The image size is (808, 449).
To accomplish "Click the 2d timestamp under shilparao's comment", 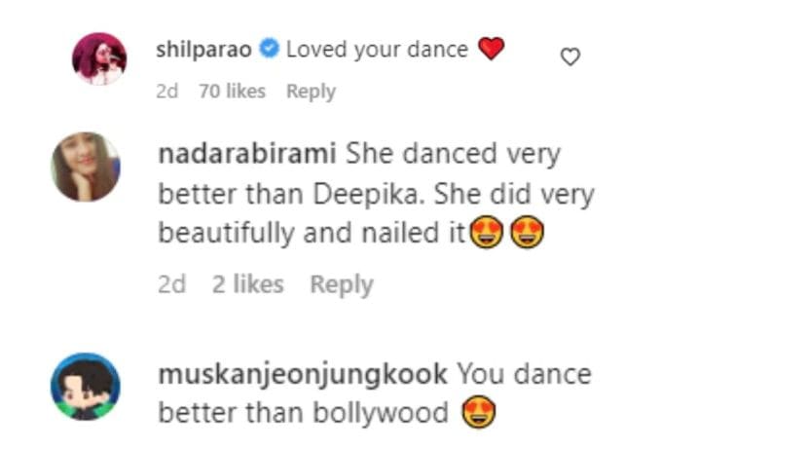I will pos(168,92).
